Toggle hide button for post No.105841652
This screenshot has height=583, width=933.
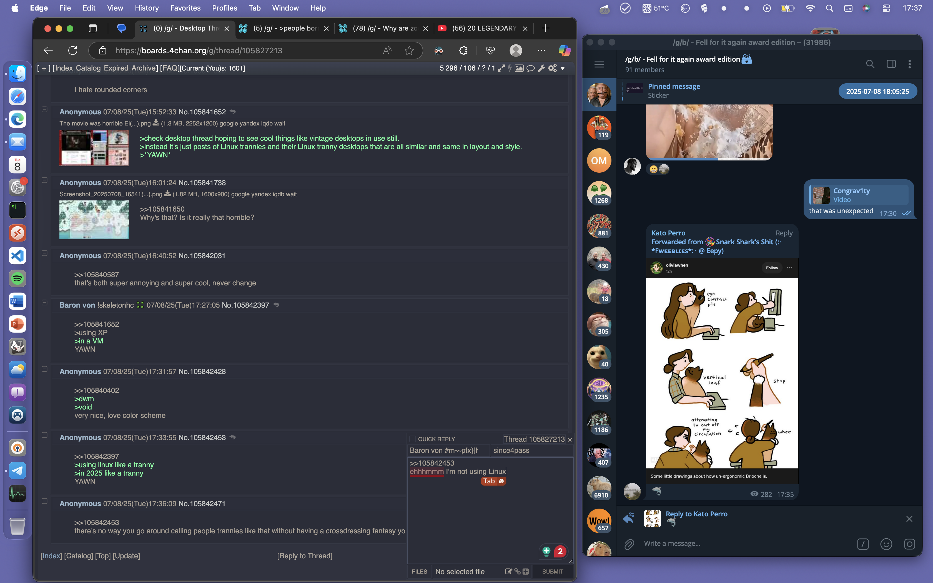[x=44, y=109]
